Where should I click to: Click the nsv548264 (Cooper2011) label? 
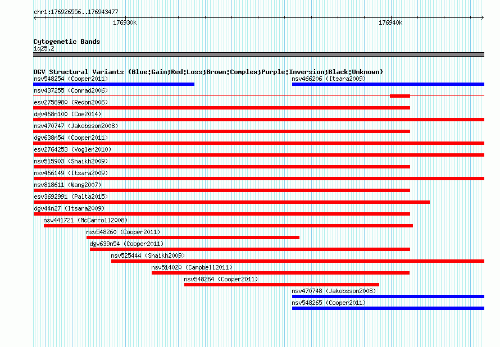click(x=221, y=279)
